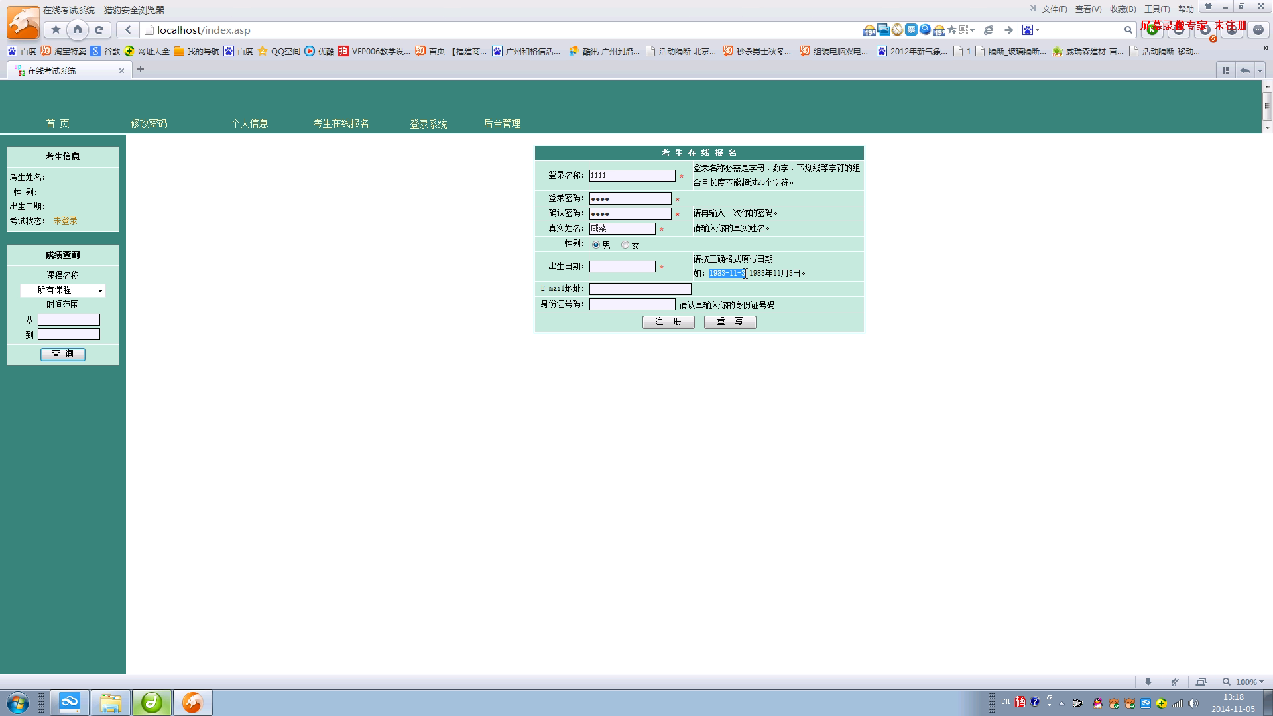Click the IE compatibility mode icon
This screenshot has height=716, width=1273.
[x=988, y=30]
